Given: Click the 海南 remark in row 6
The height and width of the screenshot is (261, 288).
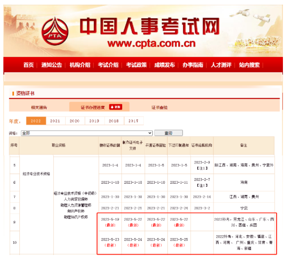Looking at the screenshot, I should 244,182.
